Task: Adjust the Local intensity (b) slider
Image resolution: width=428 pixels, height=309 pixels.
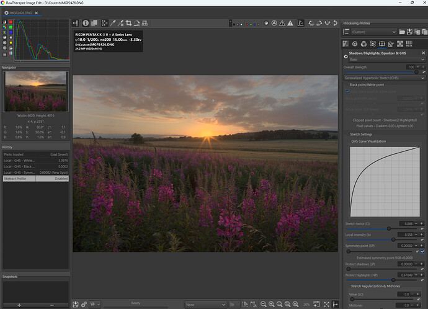Action: click(x=393, y=240)
